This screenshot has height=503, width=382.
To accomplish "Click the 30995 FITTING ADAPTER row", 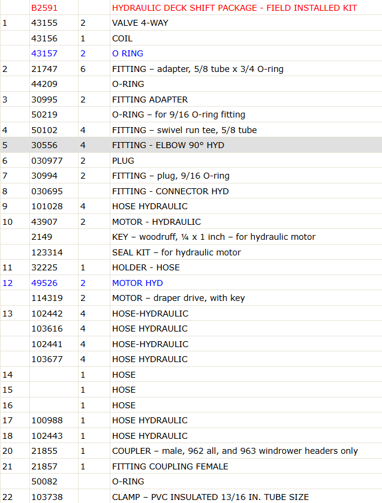I will [x=191, y=100].
